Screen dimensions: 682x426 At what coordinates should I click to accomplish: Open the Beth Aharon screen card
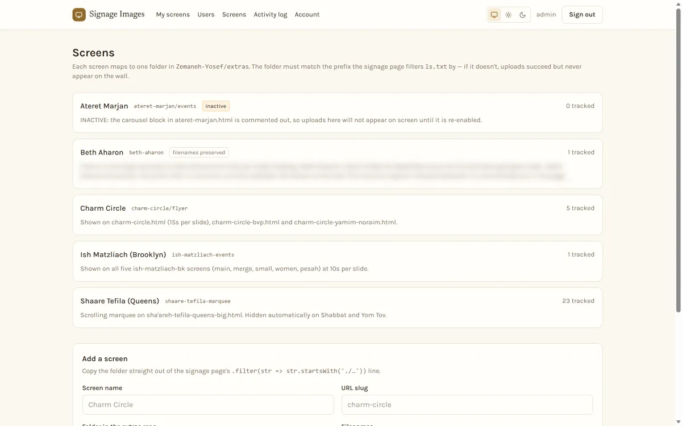click(x=338, y=164)
